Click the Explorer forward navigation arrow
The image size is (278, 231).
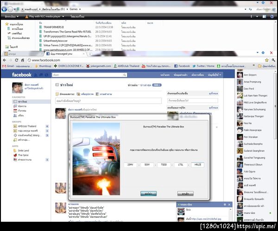tap(11, 9)
